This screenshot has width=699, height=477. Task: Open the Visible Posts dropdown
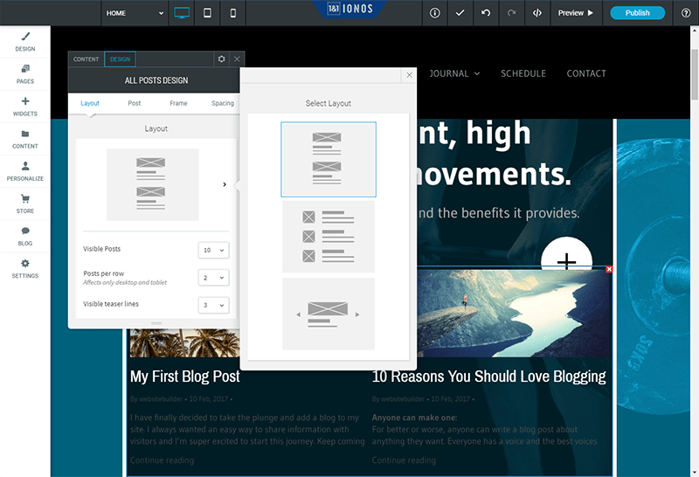point(213,250)
